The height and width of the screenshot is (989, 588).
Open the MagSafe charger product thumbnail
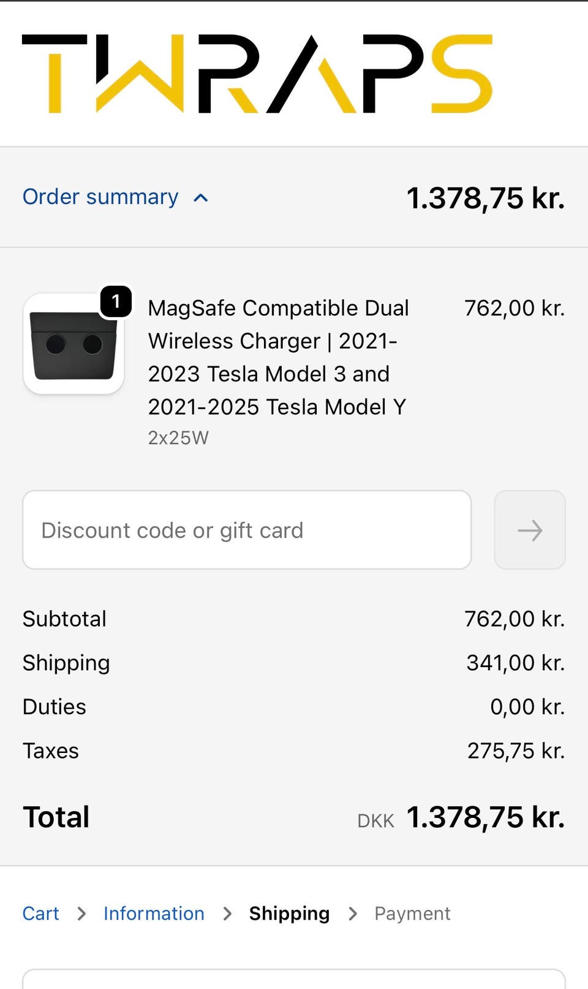point(73,345)
